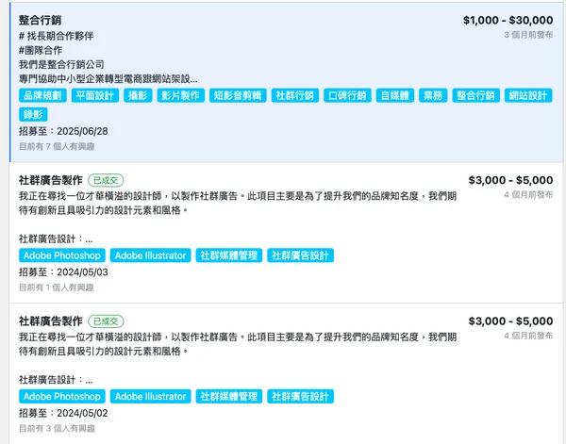Click the 網站設計 tag
566x444 pixels.
[x=528, y=95]
